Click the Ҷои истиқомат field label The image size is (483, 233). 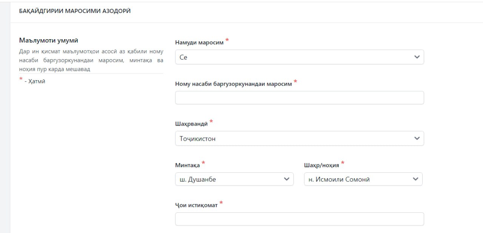click(196, 205)
